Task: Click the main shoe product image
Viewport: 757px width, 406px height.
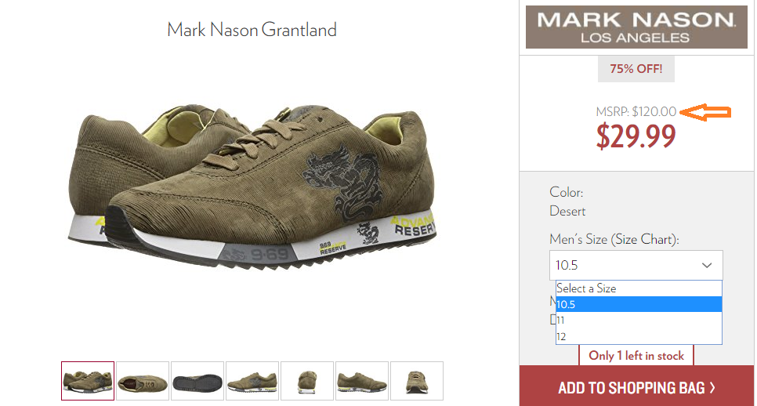Action: 252,186
